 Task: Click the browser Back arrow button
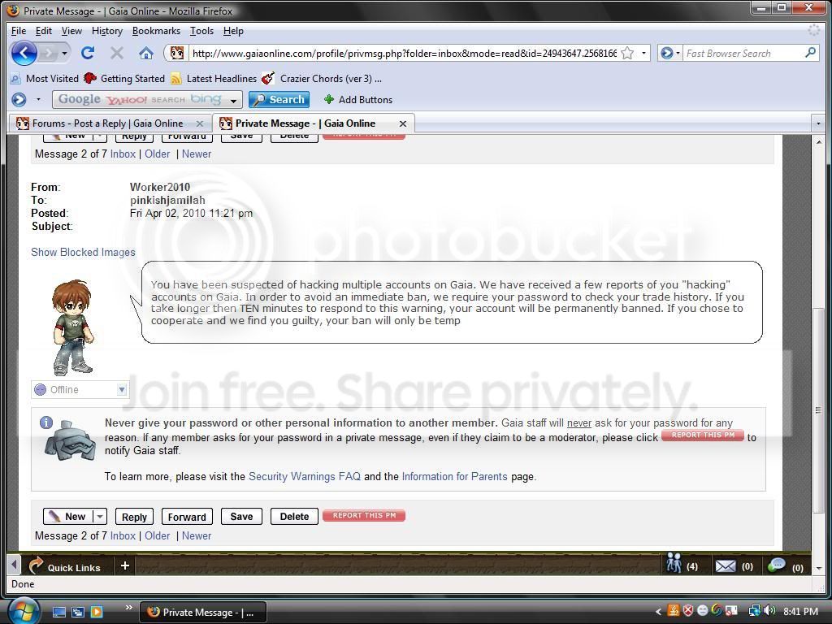24,53
